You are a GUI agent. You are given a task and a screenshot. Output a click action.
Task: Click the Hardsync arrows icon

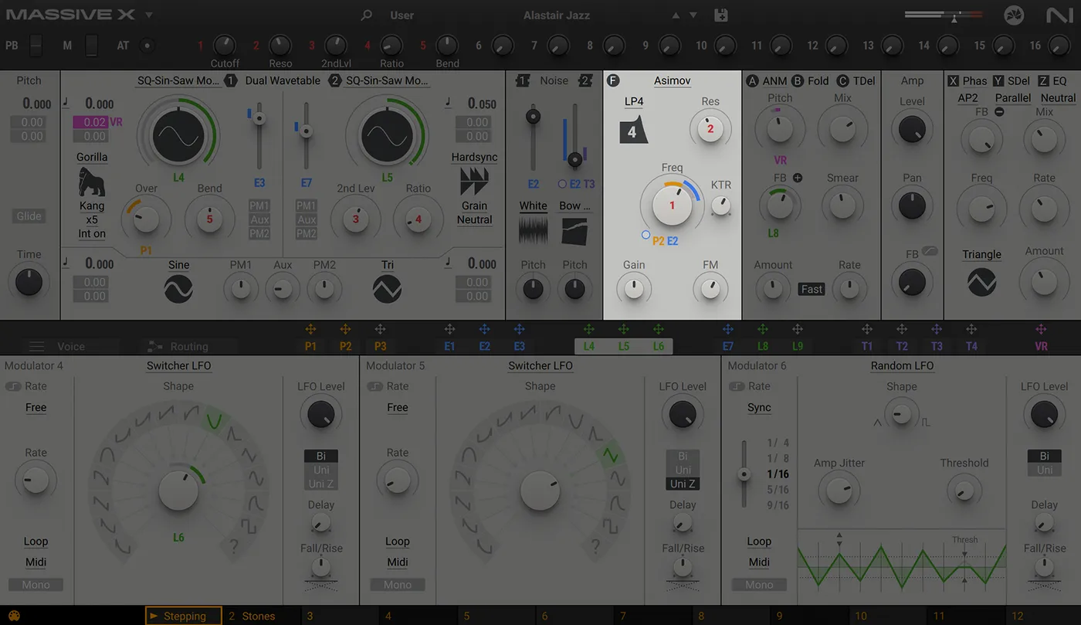coord(473,182)
